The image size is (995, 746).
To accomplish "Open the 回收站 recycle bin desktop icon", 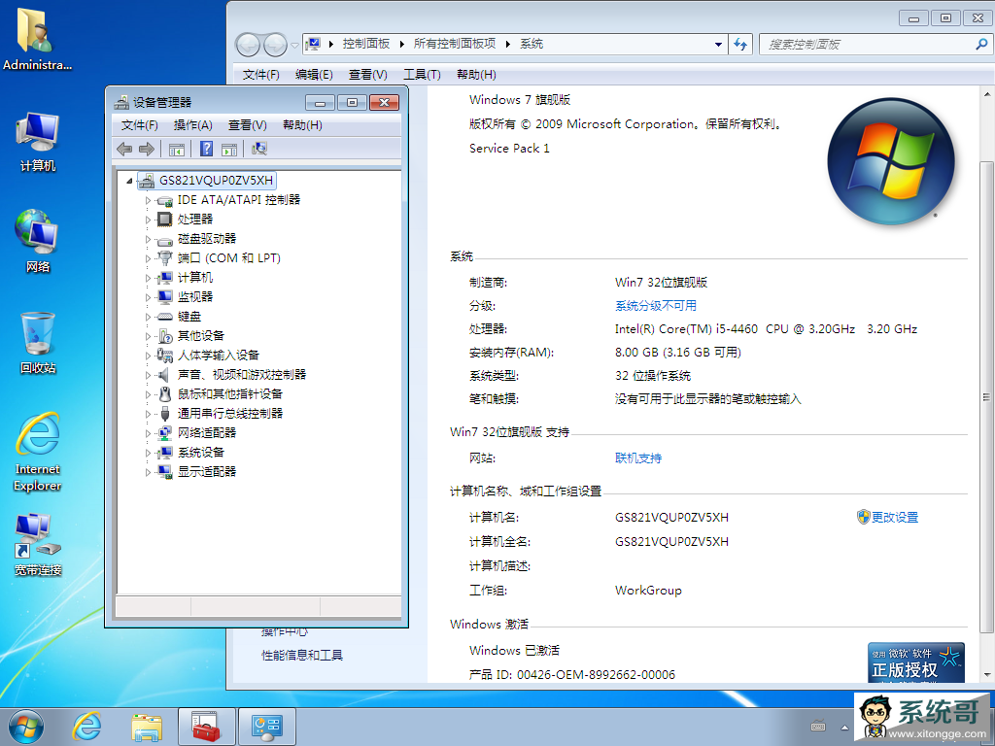I will coord(38,343).
